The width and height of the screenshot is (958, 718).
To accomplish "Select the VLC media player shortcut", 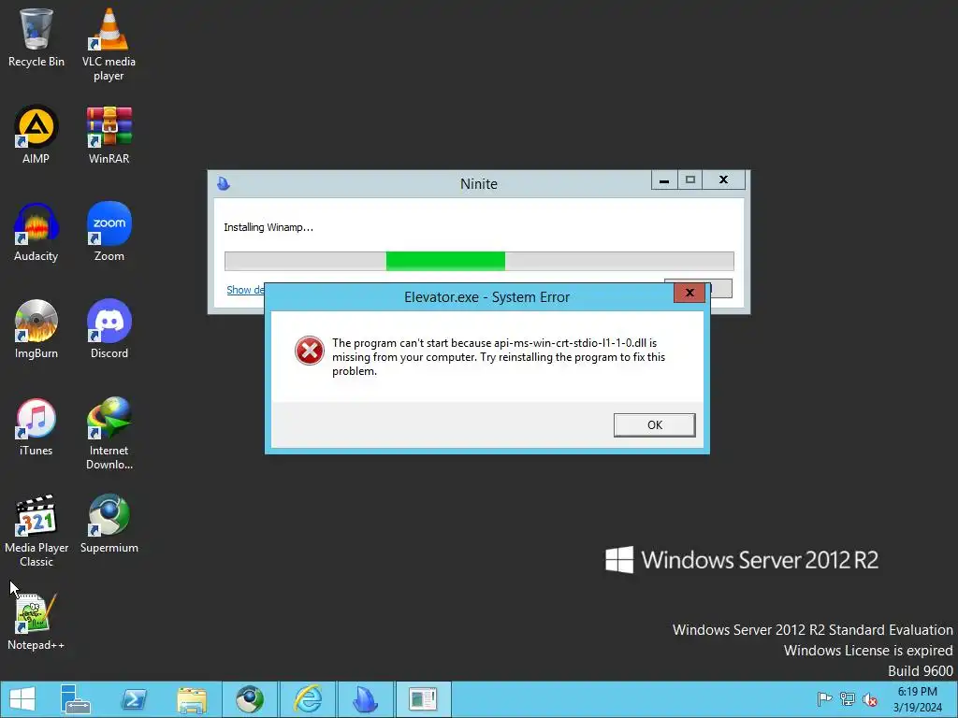I will pyautogui.click(x=109, y=45).
